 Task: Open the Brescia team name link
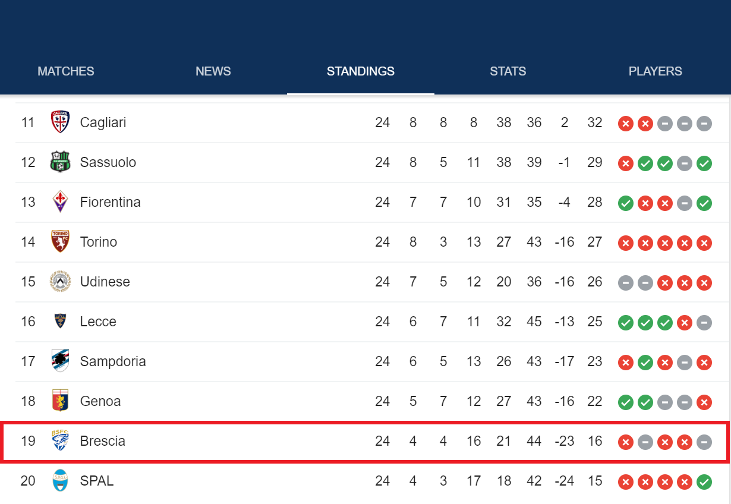(103, 441)
